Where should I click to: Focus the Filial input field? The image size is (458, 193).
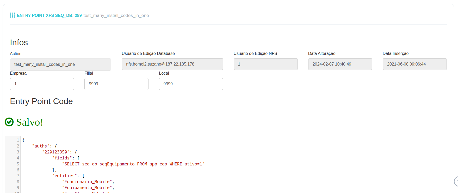click(x=116, y=84)
